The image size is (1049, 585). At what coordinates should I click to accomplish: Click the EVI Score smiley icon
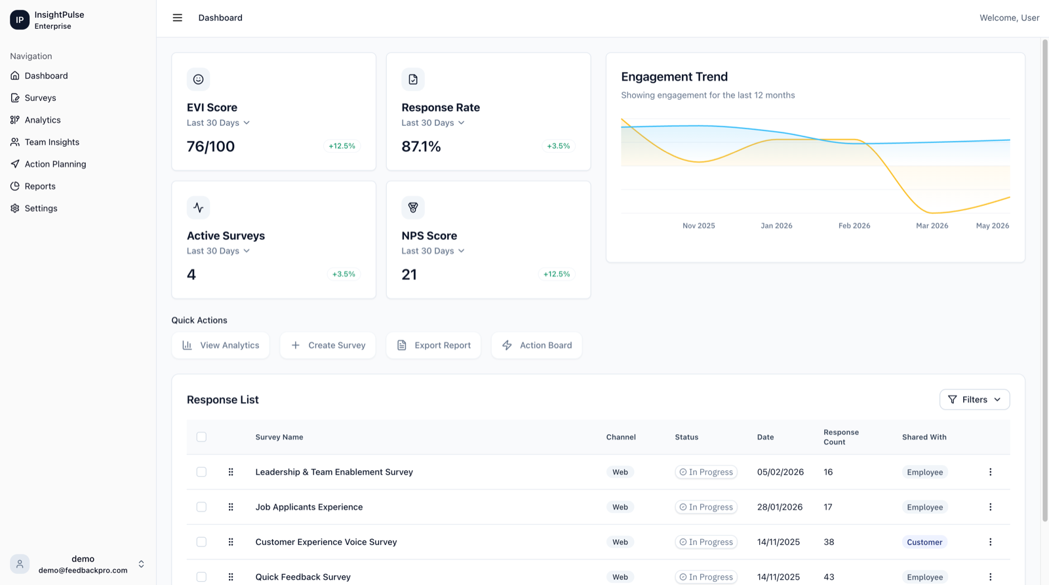[x=198, y=79]
